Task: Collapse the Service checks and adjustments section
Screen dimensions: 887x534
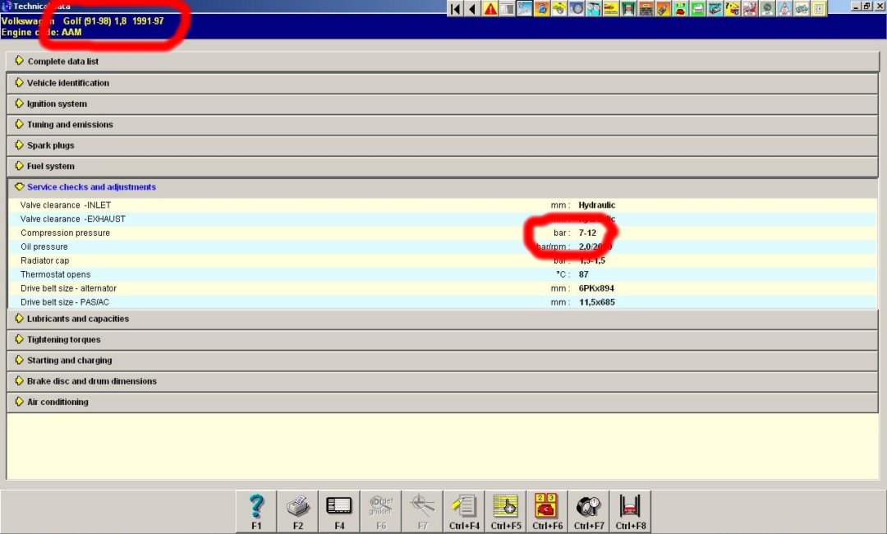Action: coord(90,187)
